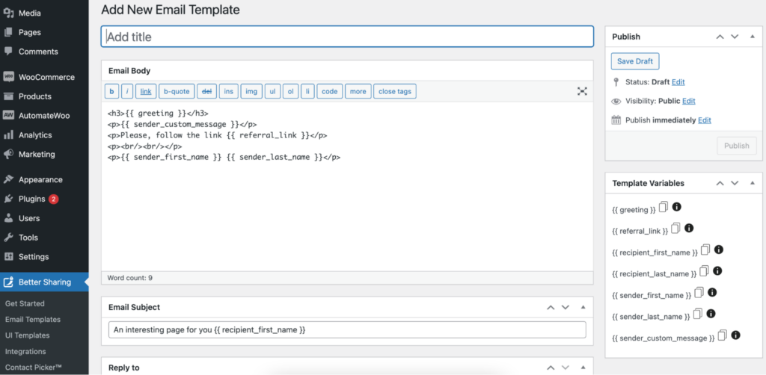Move Template Variables panel down

pyautogui.click(x=735, y=183)
